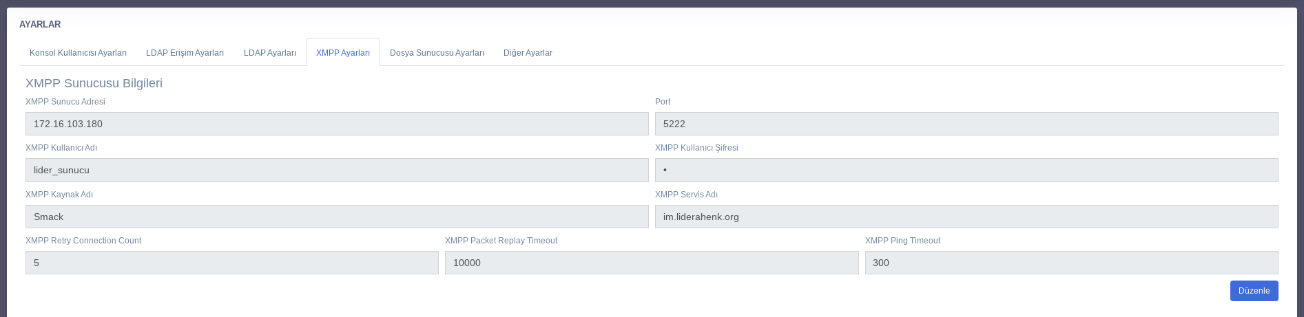
Task: Open the Diğer Ayarlar tab
Action: point(528,53)
